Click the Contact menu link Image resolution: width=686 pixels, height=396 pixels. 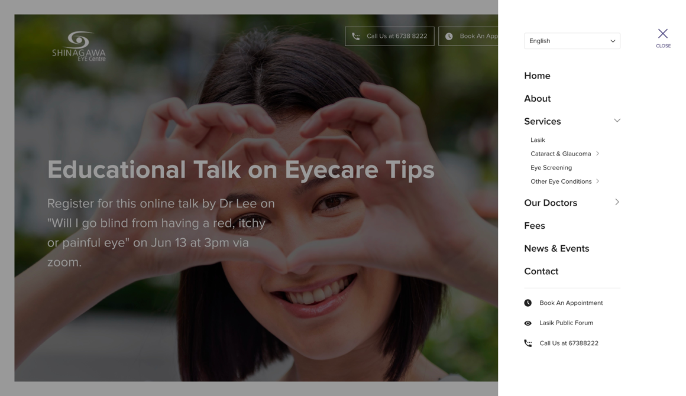pos(541,271)
